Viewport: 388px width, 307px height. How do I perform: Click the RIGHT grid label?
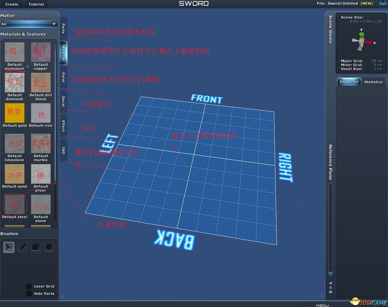pos(286,168)
